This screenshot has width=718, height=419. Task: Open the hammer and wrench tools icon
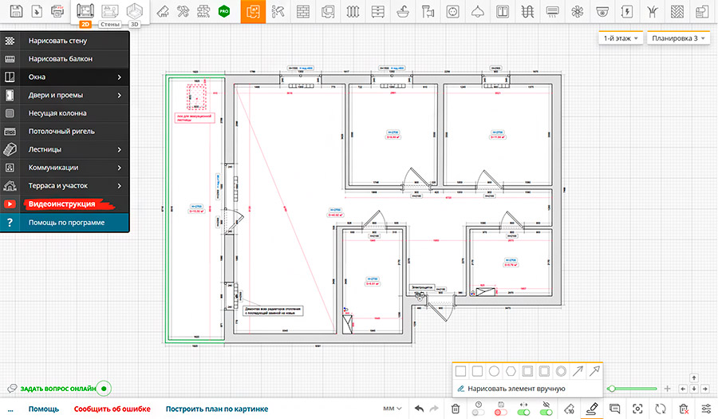pyautogui.click(x=183, y=11)
